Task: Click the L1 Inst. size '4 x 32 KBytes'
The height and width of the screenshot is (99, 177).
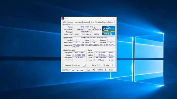Action: pos(101,55)
